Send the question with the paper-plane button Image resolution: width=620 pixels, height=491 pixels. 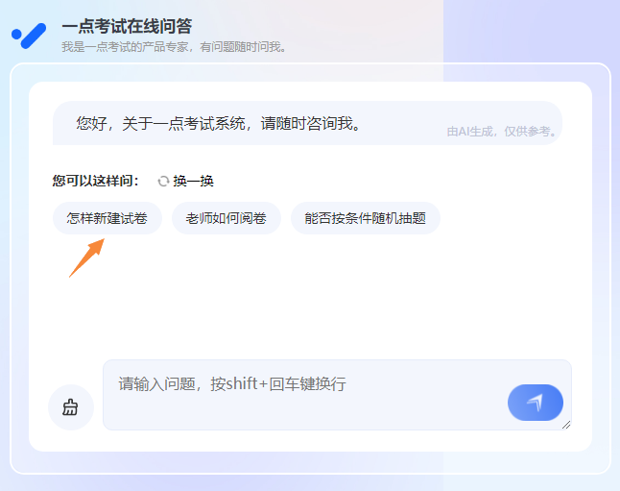tap(536, 403)
